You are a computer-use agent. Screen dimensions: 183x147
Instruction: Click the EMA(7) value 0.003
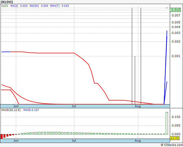65,6
